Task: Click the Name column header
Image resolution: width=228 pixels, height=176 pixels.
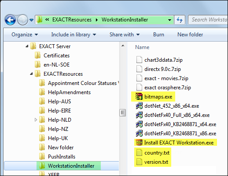Action: (142, 47)
